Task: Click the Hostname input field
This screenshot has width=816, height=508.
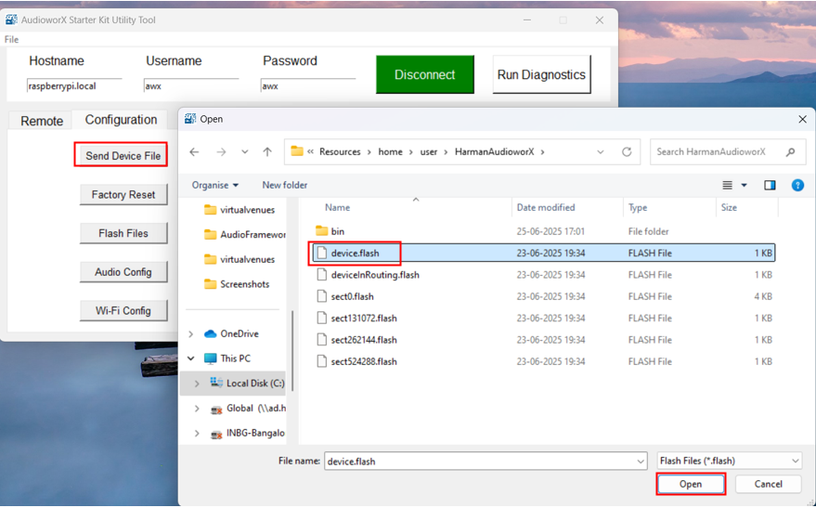Action: coord(74,85)
